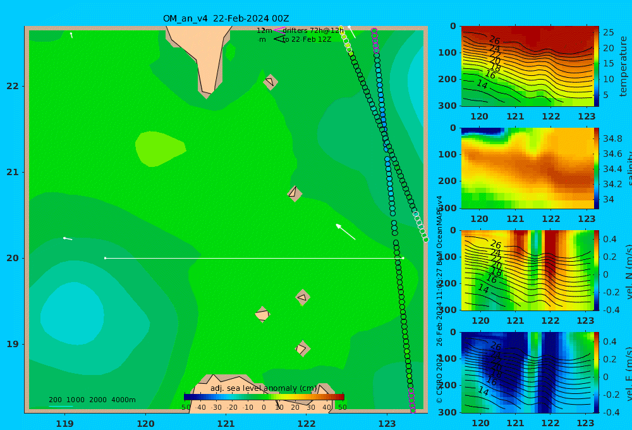Click the '26' contour label in temperature panel
This screenshot has height=430, width=632.
[x=495, y=40]
